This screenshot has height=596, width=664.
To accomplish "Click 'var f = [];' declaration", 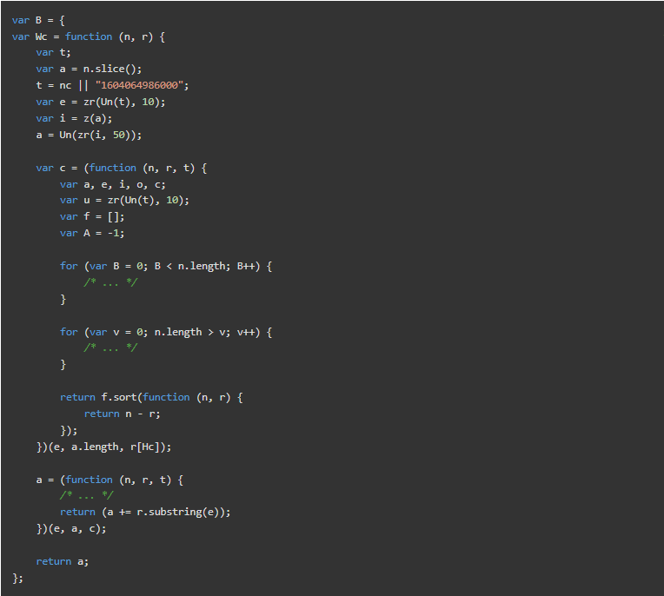I will click(92, 216).
